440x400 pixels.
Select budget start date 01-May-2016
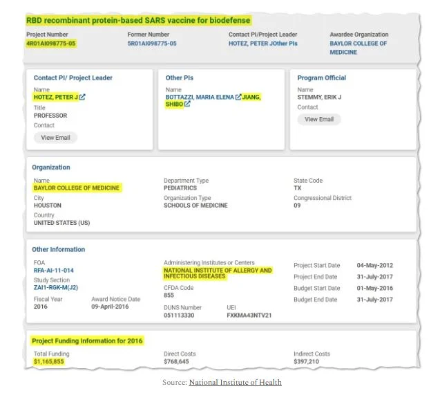375,288
